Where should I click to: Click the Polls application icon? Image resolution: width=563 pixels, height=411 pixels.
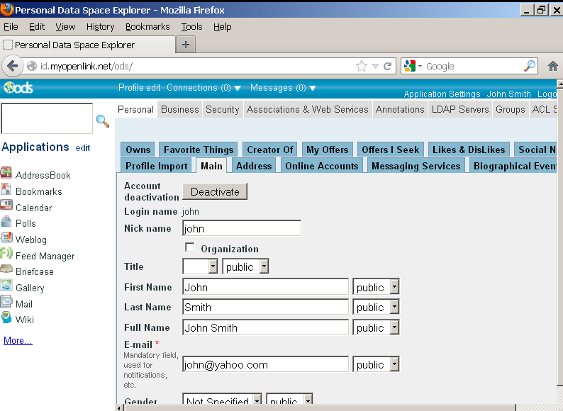point(6,223)
